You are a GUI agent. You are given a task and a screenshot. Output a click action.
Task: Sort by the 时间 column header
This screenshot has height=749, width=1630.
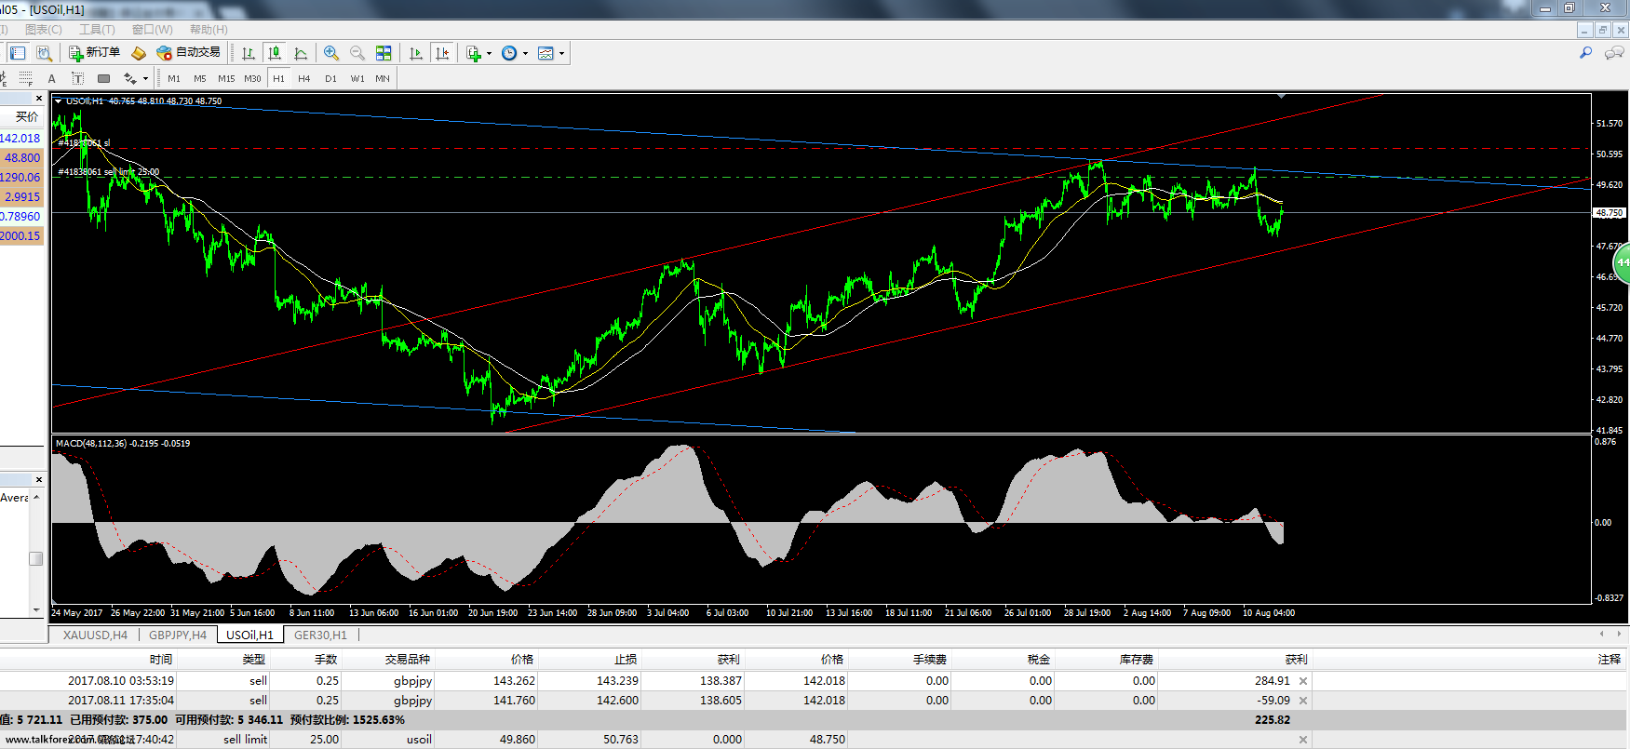161,660
